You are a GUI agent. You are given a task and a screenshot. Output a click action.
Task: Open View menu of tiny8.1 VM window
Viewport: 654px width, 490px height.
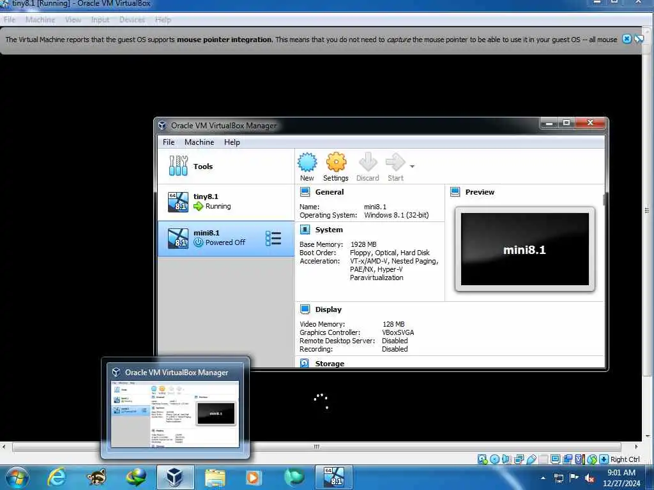73,20
